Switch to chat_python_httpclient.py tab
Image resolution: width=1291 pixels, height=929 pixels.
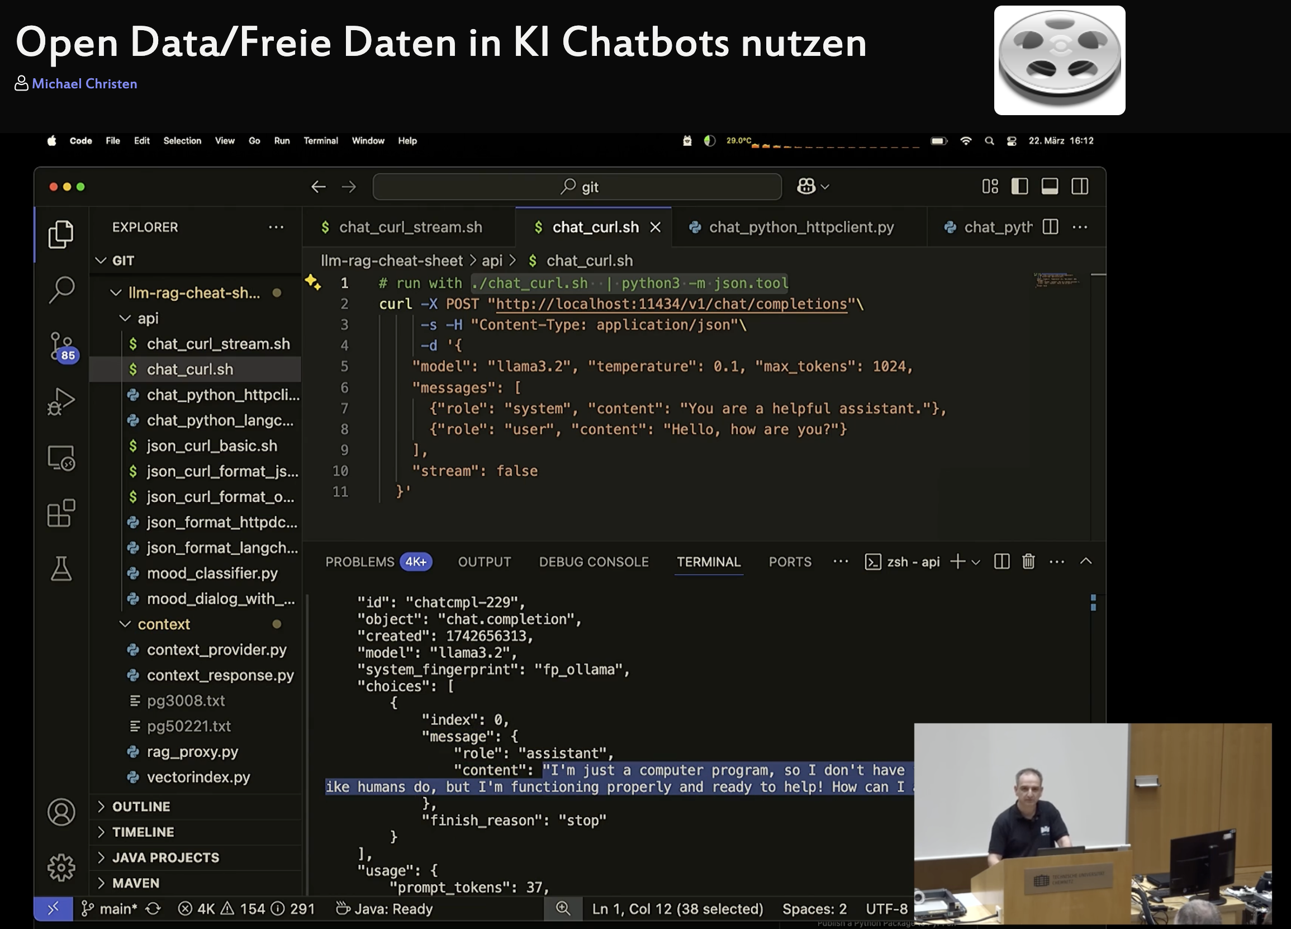pyautogui.click(x=800, y=227)
